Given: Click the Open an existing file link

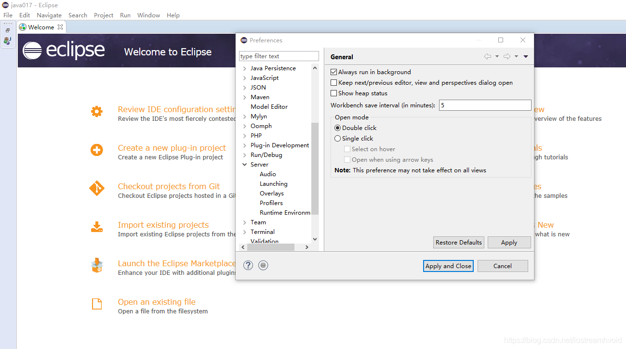Looking at the screenshot, I should tap(157, 302).
